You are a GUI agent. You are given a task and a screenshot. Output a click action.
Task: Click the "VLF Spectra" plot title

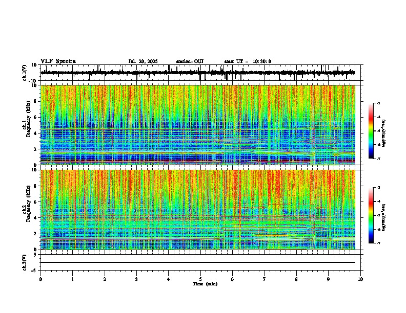(x=58, y=61)
